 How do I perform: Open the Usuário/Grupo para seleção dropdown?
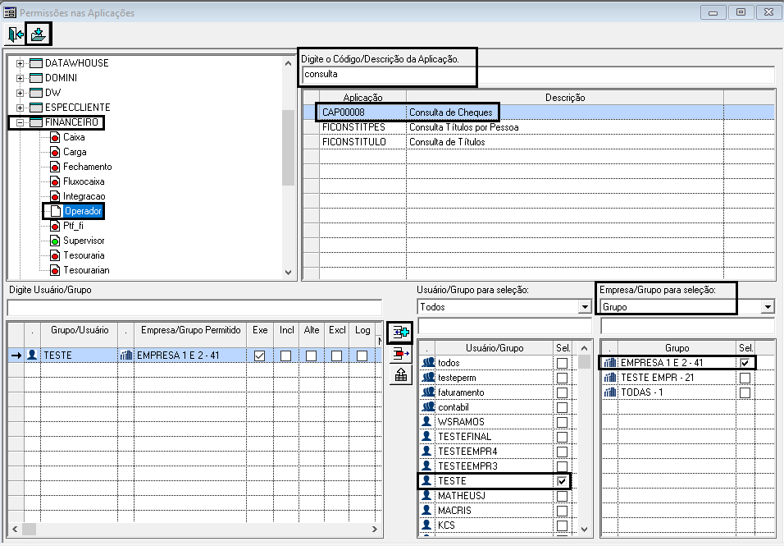click(585, 307)
